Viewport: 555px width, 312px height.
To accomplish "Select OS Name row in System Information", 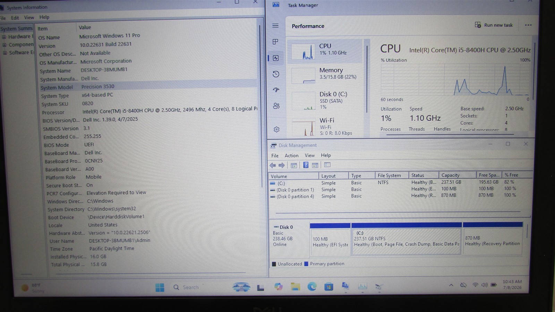I will pyautogui.click(x=147, y=36).
